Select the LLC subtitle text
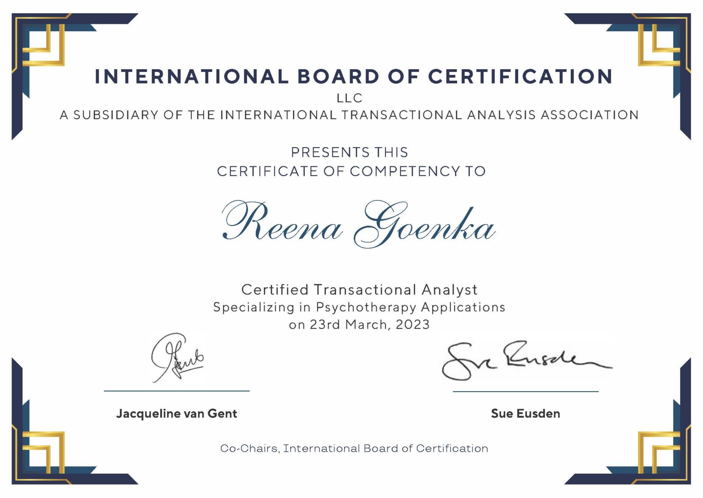703x498 pixels. point(349,98)
